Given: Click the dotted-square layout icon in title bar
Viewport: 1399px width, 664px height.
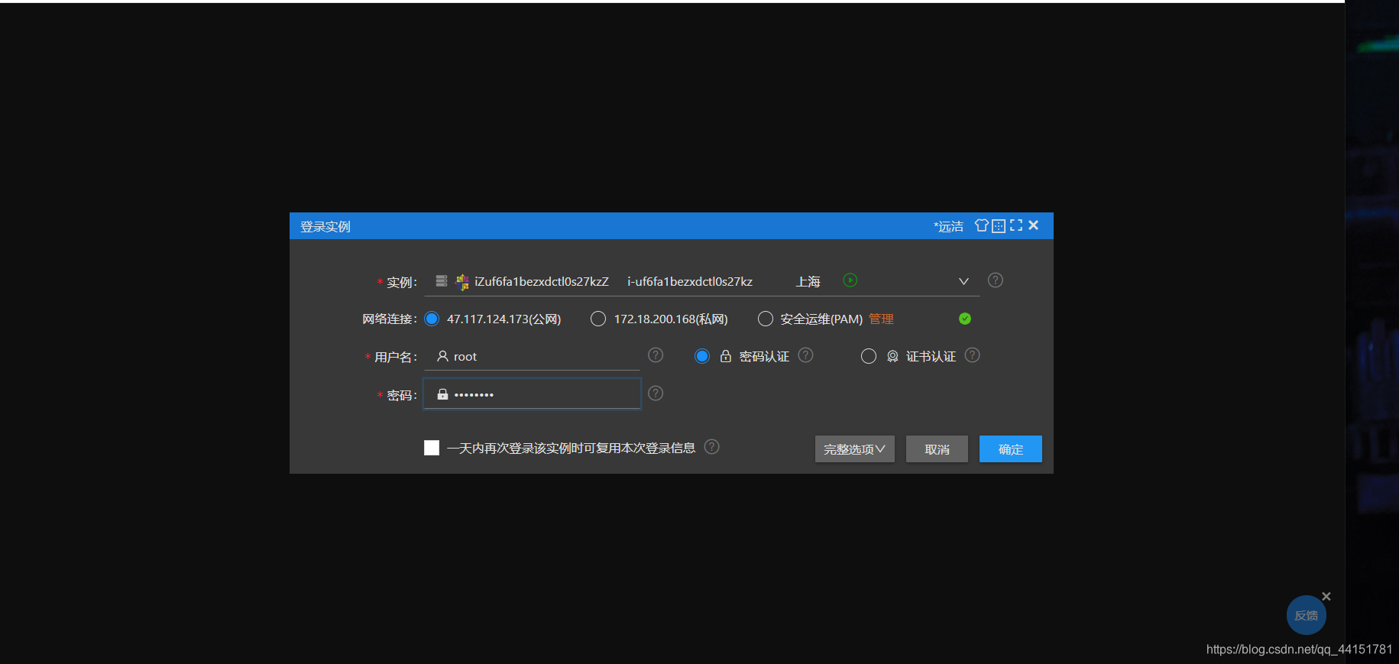Looking at the screenshot, I should point(999,226).
